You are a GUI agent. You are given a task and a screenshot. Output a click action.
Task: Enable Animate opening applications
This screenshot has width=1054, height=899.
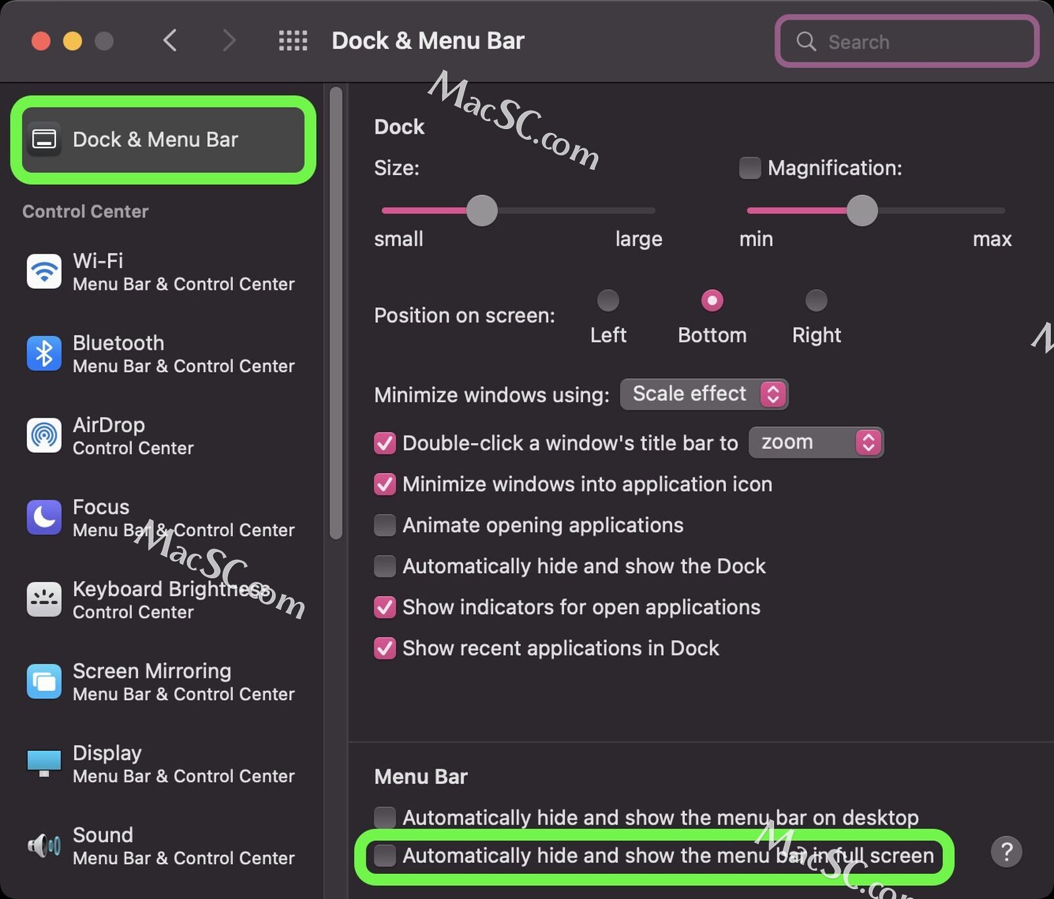coord(385,526)
